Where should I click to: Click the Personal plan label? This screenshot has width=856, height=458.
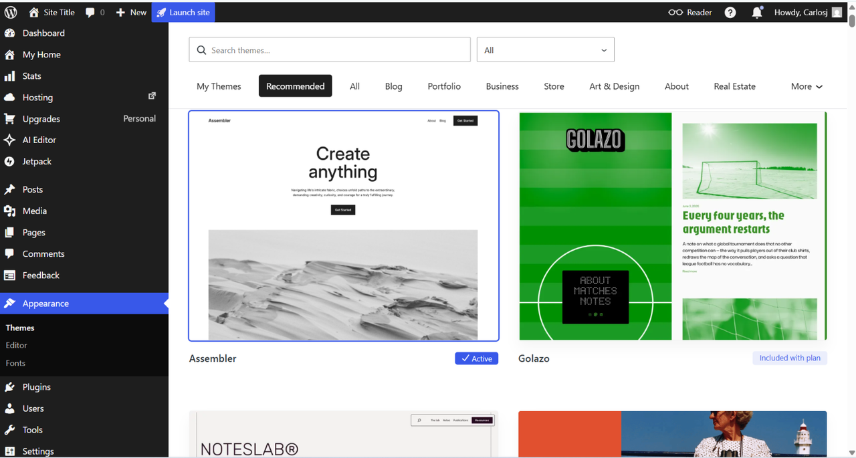coord(140,118)
